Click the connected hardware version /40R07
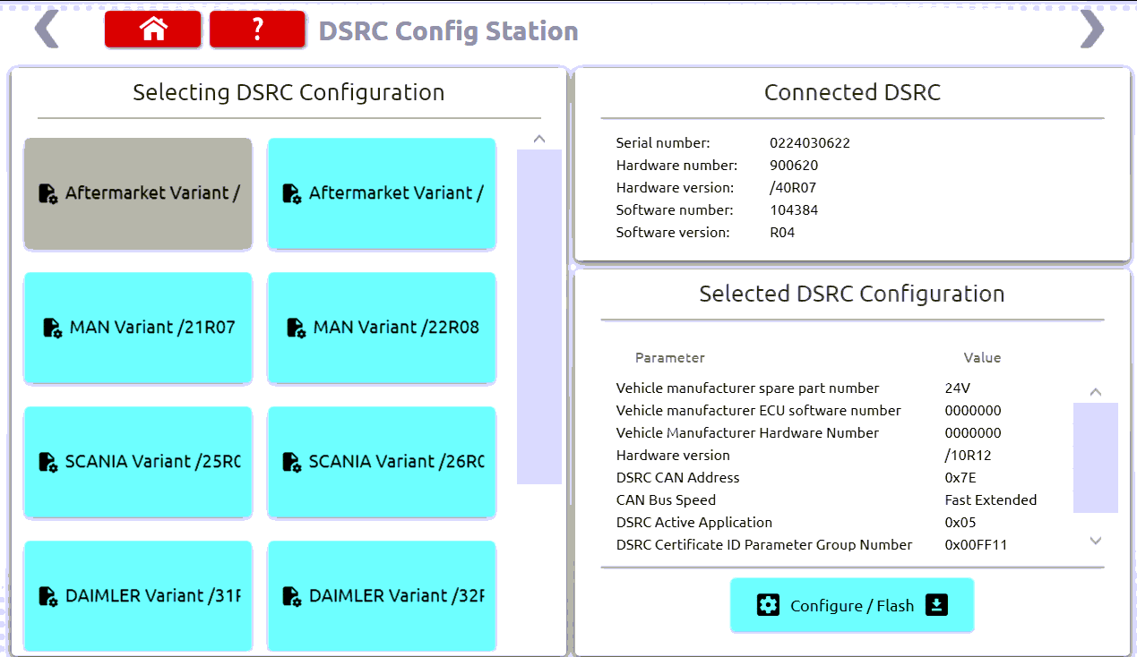The image size is (1137, 657). click(x=793, y=188)
